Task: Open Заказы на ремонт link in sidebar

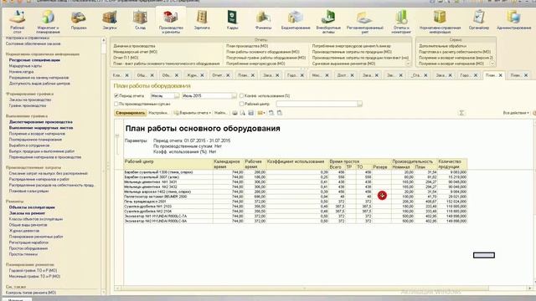Action: 27,213
